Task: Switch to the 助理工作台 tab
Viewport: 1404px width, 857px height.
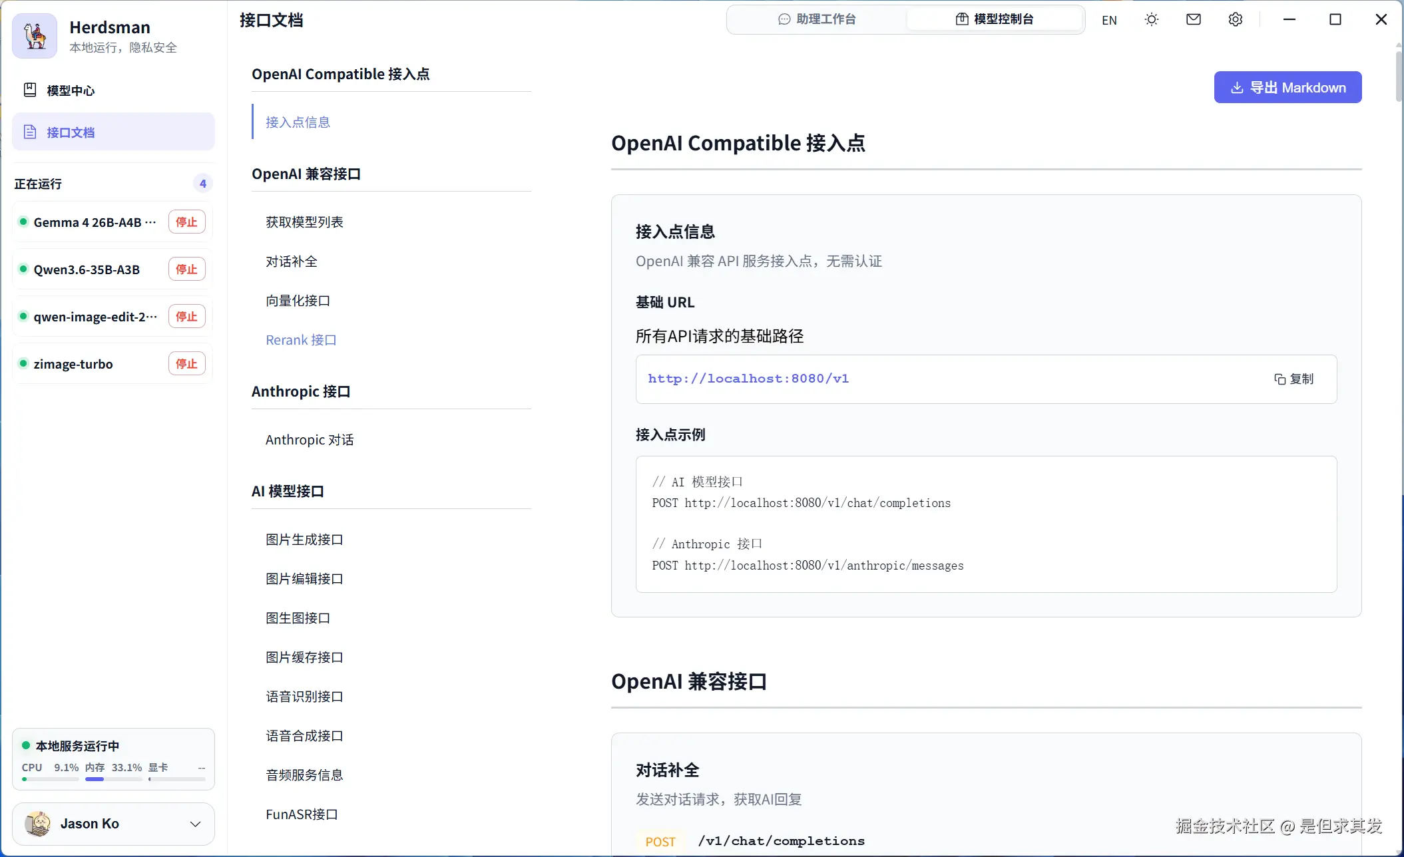Action: (817, 19)
